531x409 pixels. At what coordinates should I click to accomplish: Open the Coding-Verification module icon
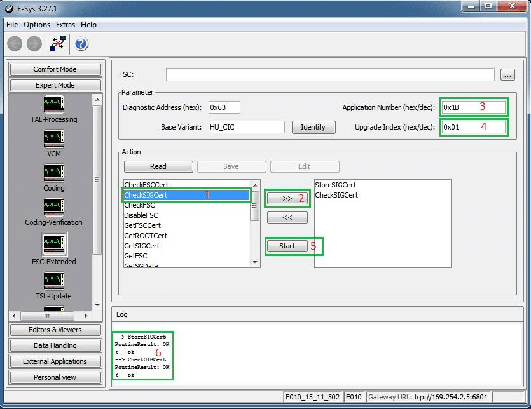point(53,207)
